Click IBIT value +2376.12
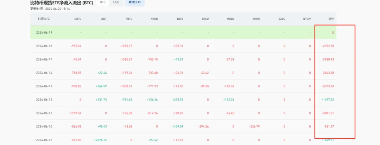 tap(101, 140)
